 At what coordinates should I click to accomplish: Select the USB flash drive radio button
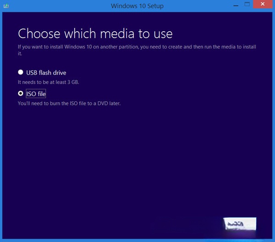[21, 72]
